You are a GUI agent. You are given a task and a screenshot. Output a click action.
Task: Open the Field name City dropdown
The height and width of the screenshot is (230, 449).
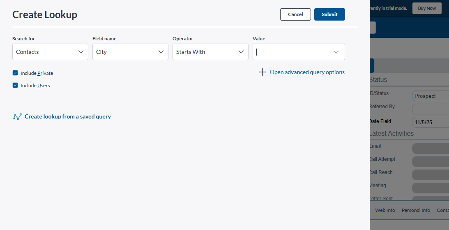(130, 52)
